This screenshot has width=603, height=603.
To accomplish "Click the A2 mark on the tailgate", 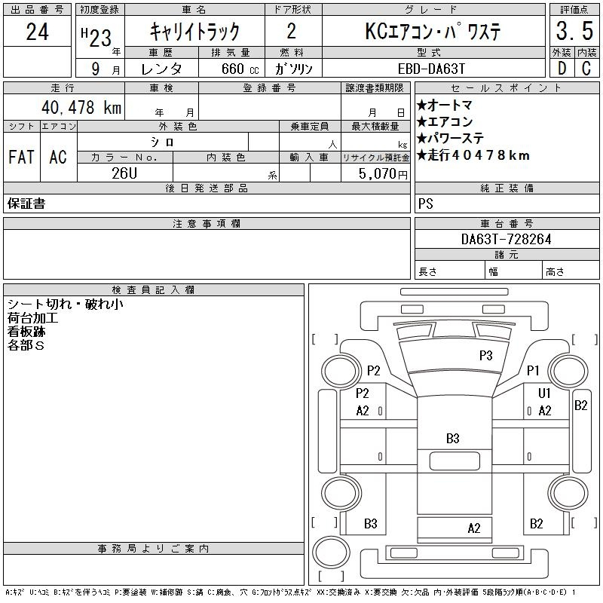I will tap(474, 528).
